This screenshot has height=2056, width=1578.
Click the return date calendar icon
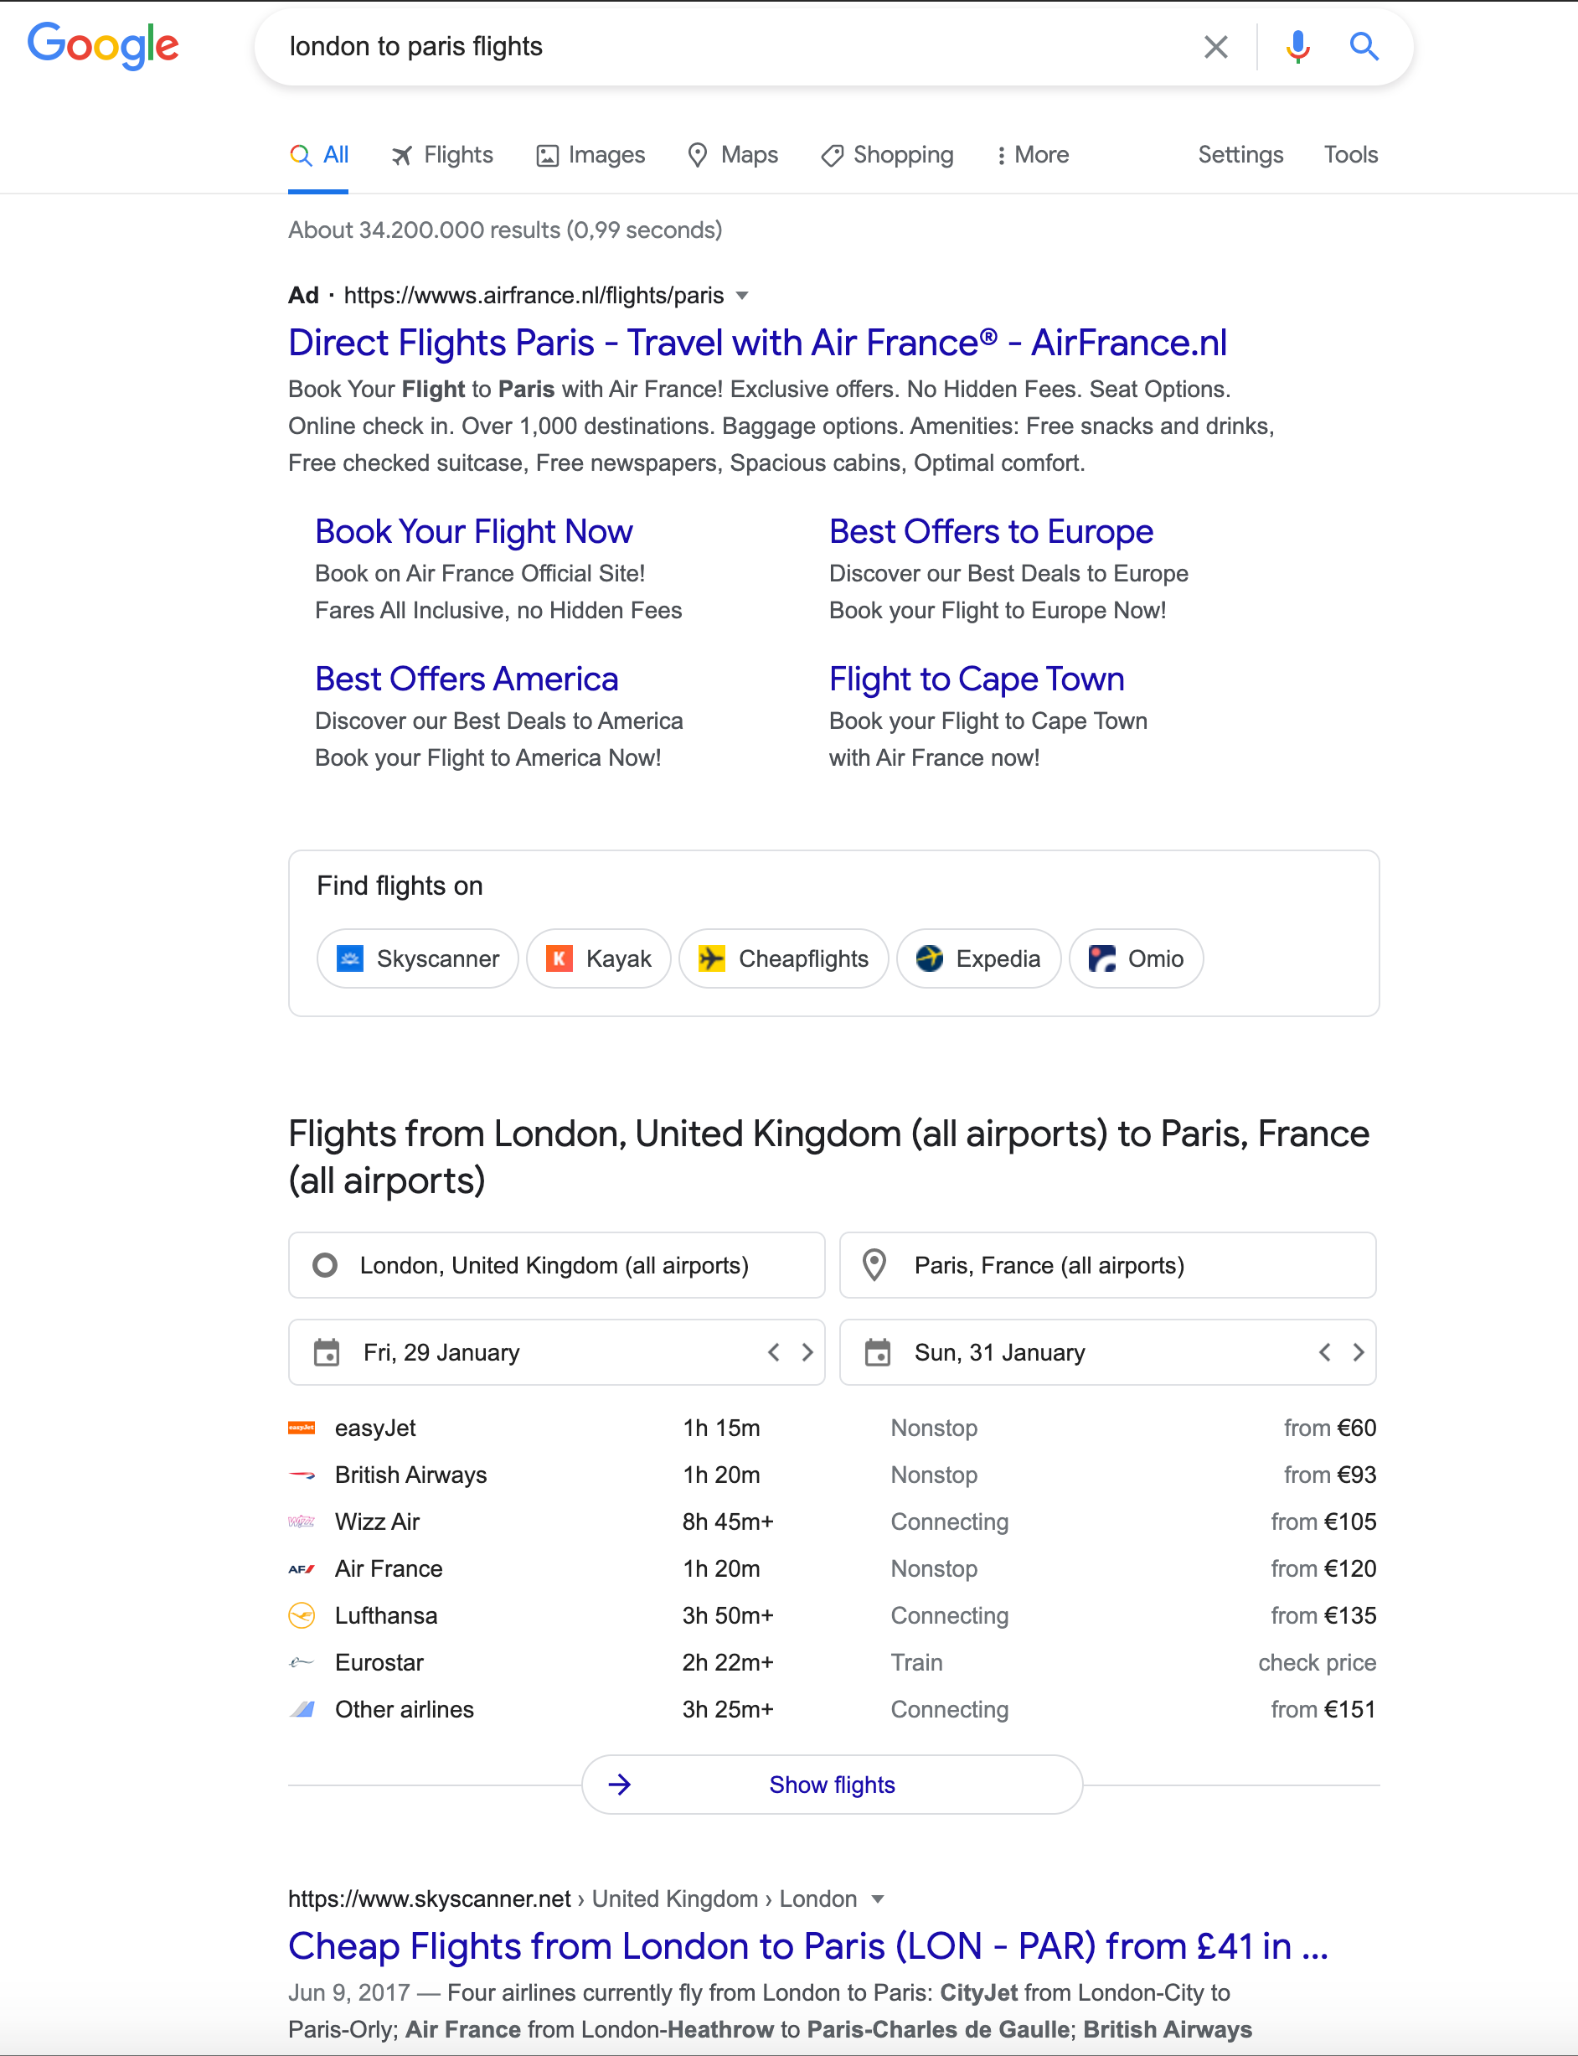click(877, 1352)
